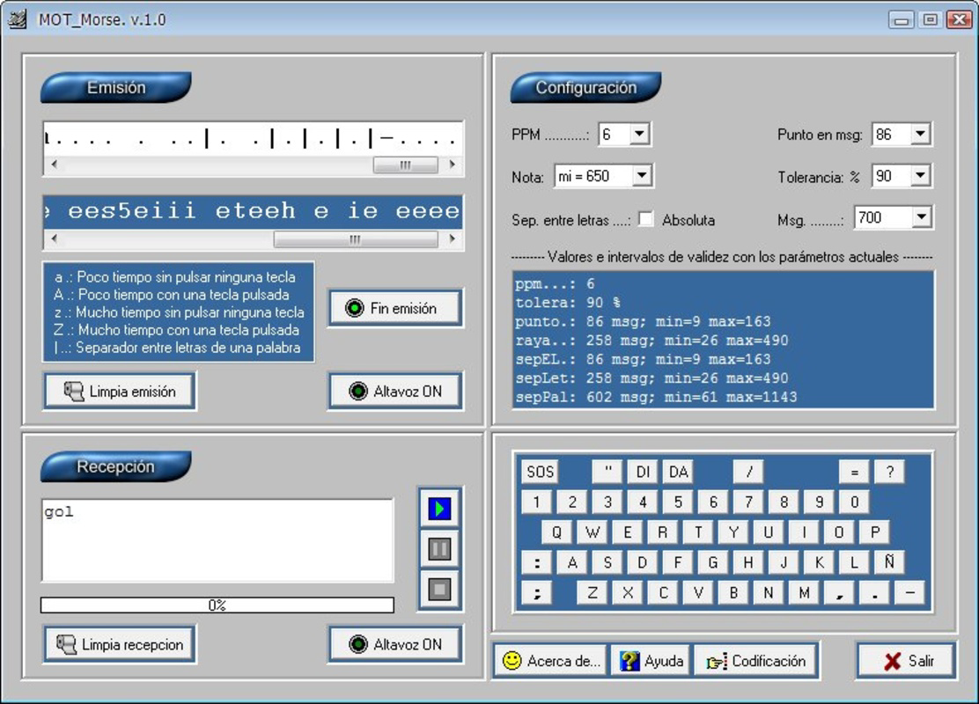Click the letter K key

819,563
